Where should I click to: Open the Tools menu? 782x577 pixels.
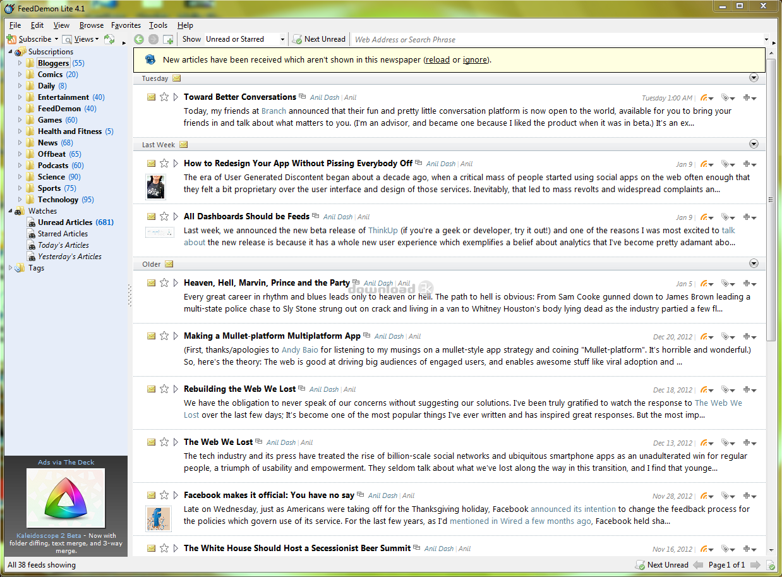[x=158, y=25]
